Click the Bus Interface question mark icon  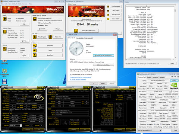[178, 97]
